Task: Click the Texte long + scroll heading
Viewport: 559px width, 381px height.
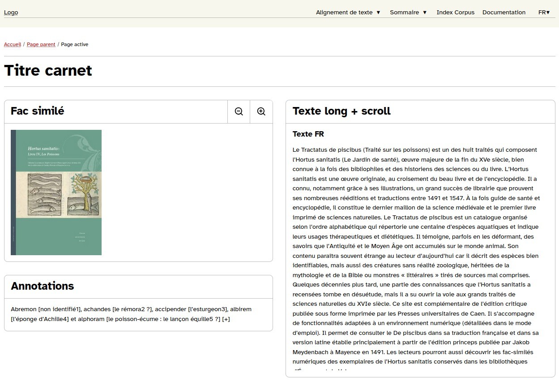Action: tap(341, 111)
